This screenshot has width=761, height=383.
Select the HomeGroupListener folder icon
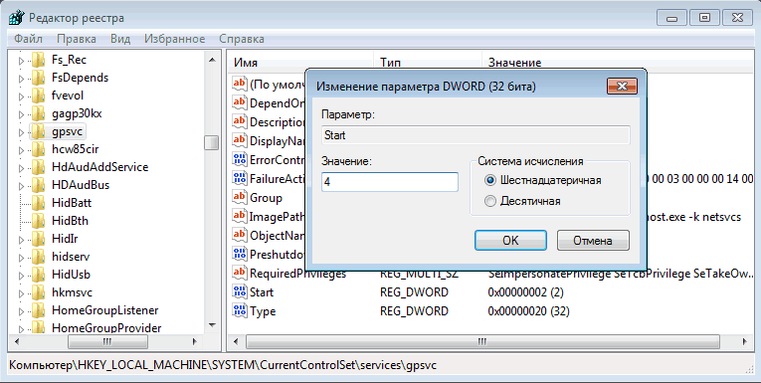(39, 311)
